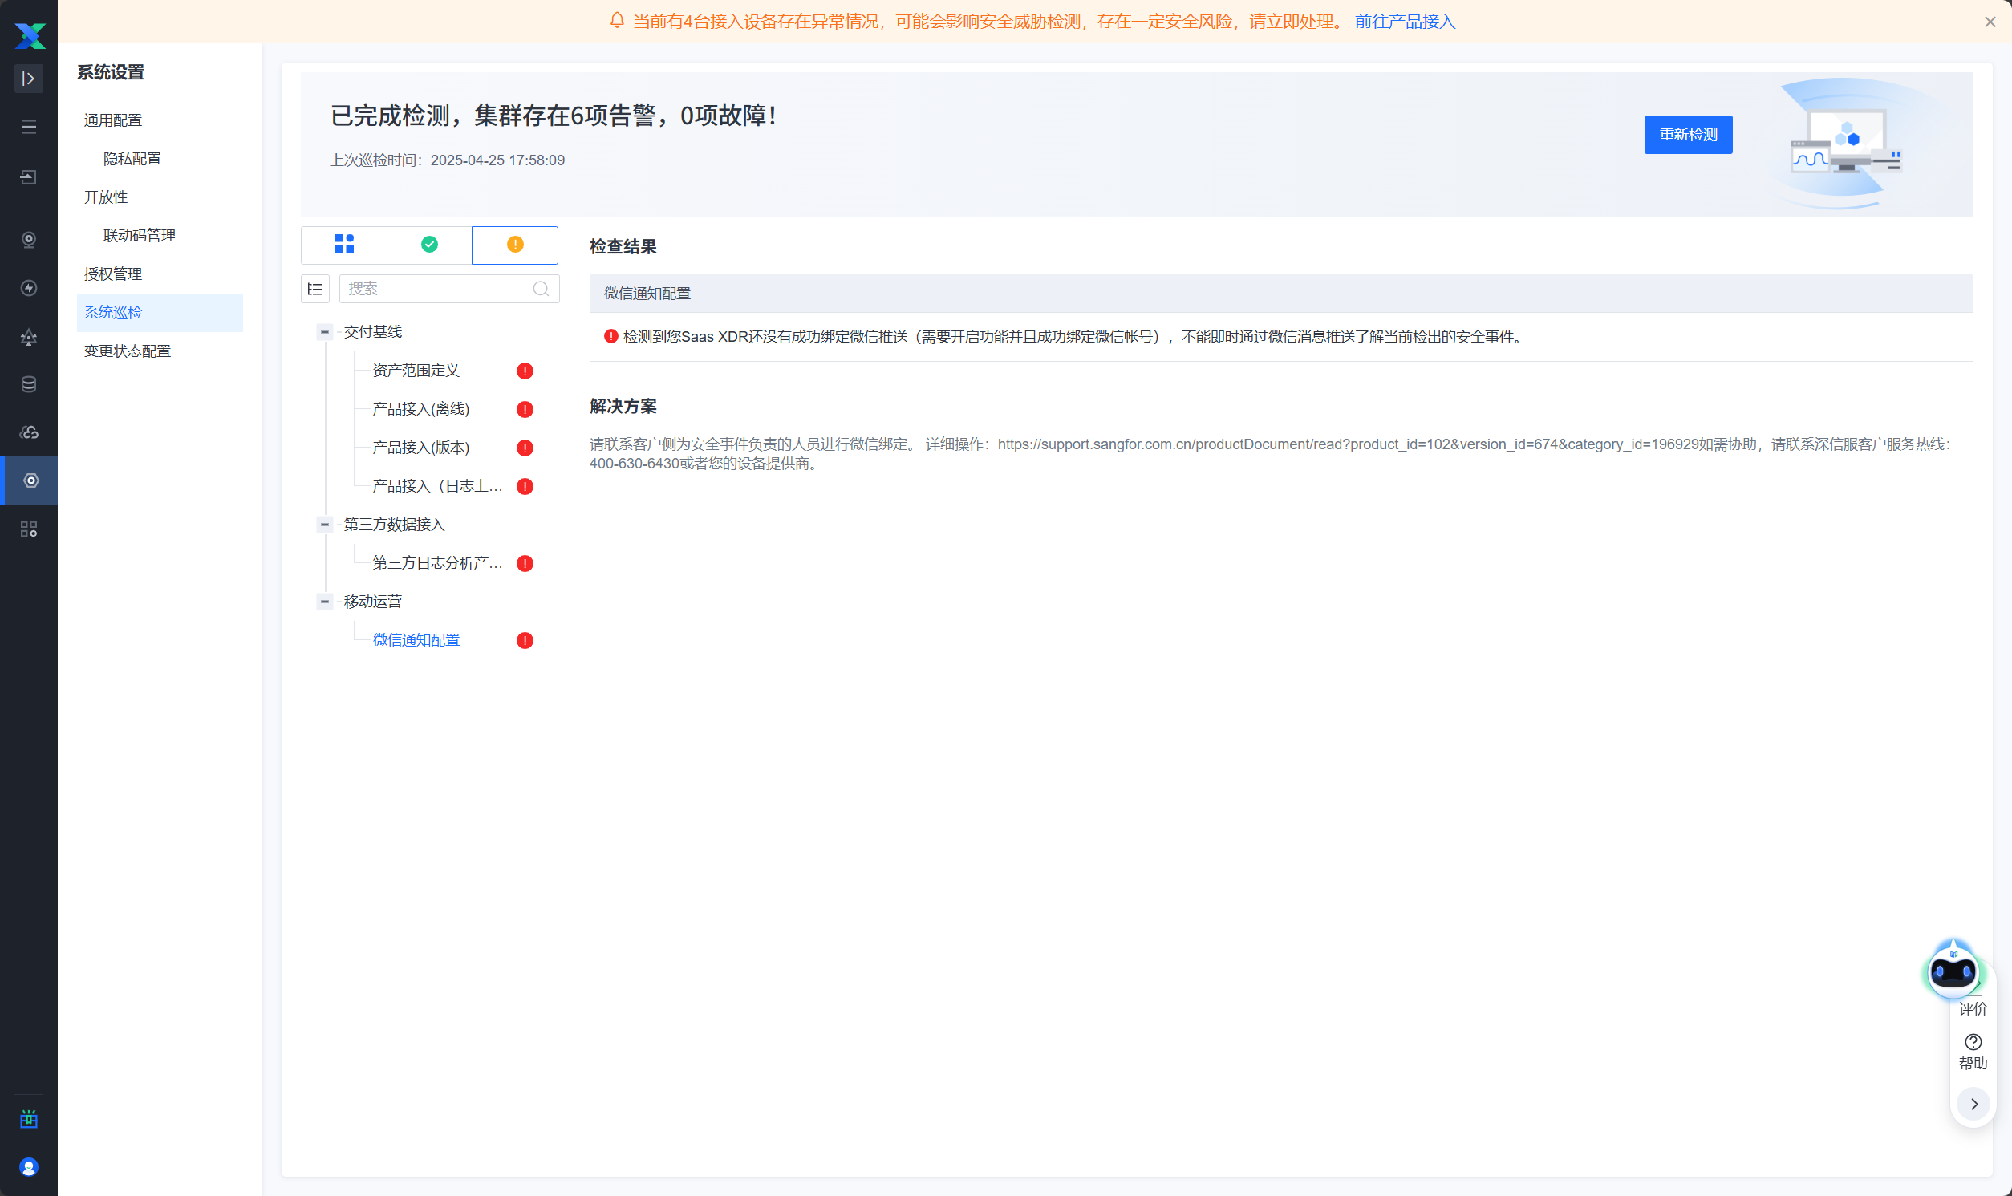Click the 重新检测 button

pos(1687,135)
